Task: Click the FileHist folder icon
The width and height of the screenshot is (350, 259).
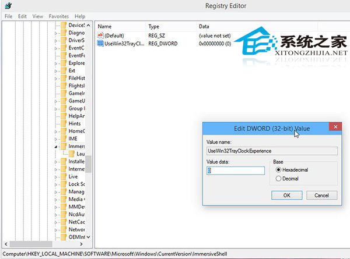Action: (x=64, y=78)
